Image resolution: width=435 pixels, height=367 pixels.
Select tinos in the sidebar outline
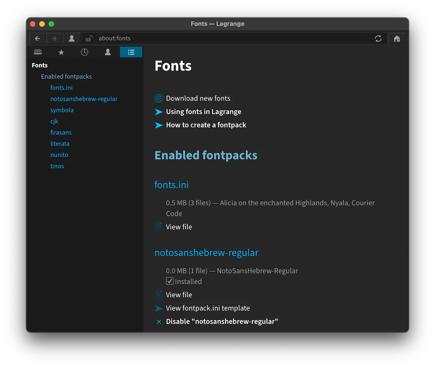[57, 166]
